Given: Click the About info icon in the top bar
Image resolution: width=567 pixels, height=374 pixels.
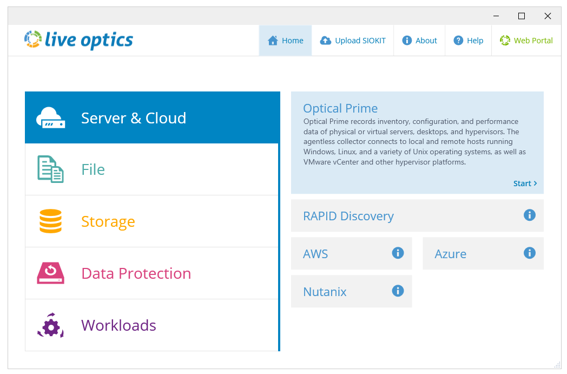Looking at the screenshot, I should (407, 41).
